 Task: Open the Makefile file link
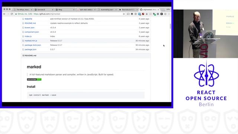click(x=28, y=19)
